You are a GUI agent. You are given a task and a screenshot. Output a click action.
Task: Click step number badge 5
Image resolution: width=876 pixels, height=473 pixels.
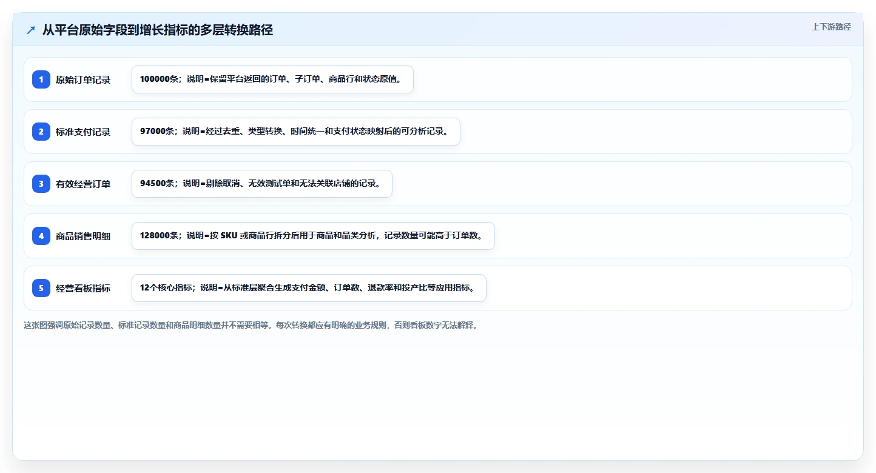pyautogui.click(x=41, y=288)
